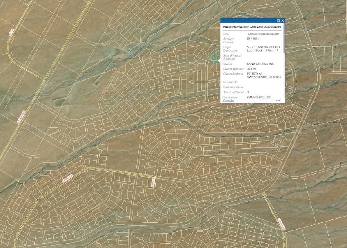Click the owner number 37378 value
Screen dimensions: 347x248
tap(251, 69)
